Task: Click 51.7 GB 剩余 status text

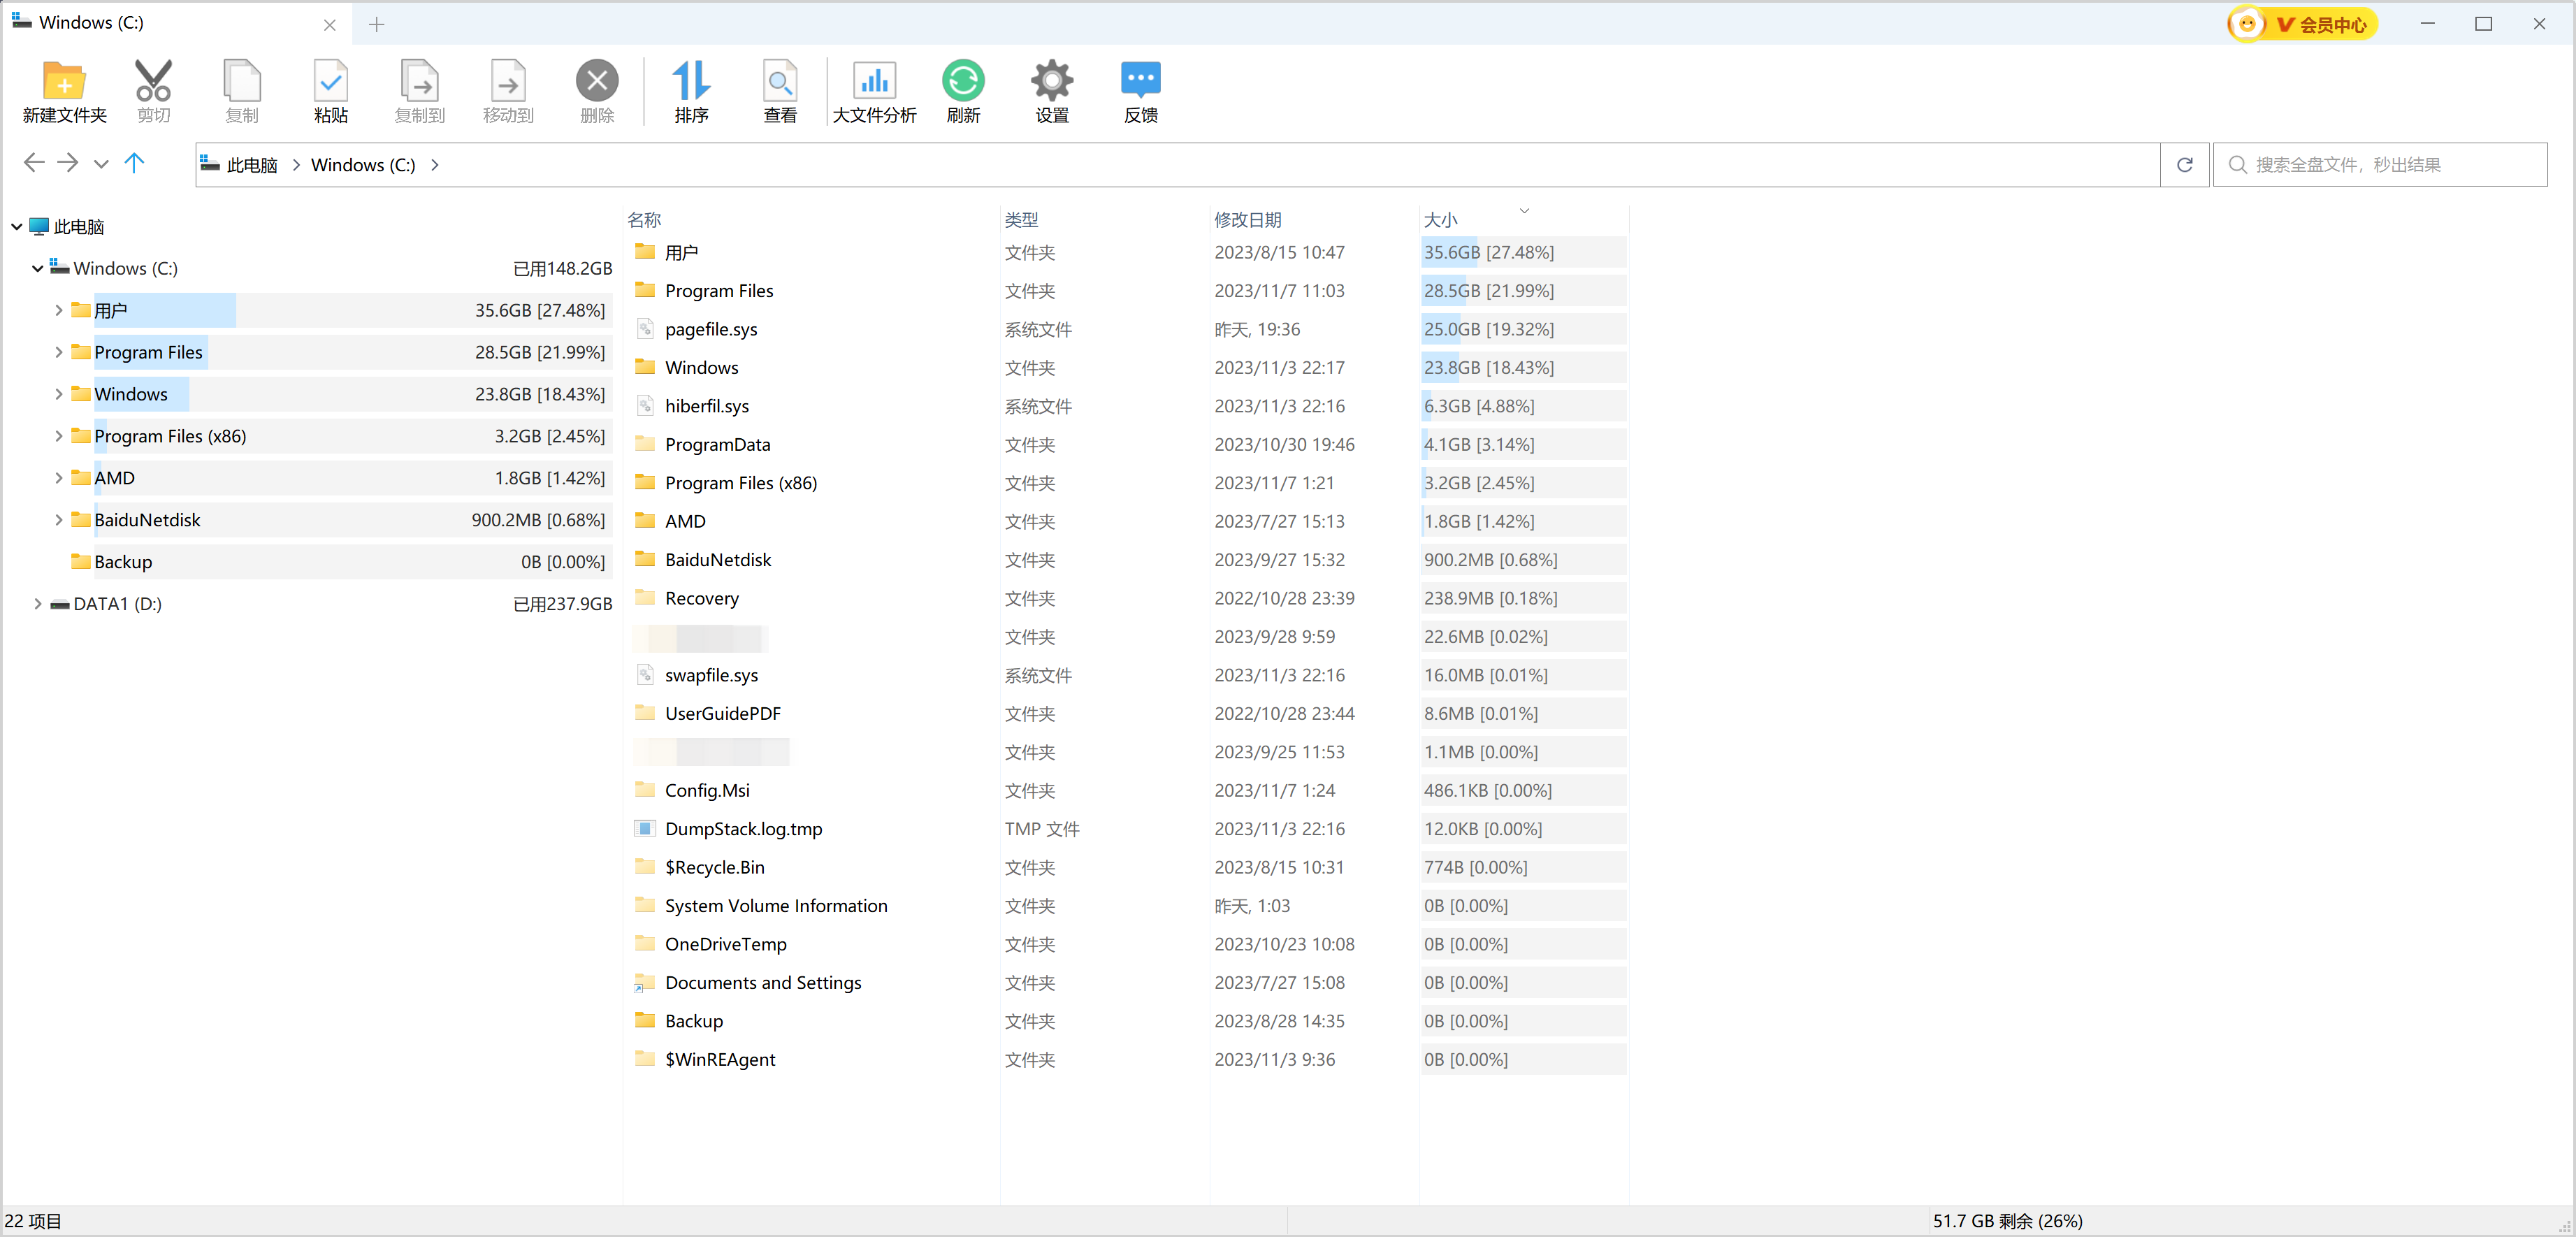Action: (x=2007, y=1221)
